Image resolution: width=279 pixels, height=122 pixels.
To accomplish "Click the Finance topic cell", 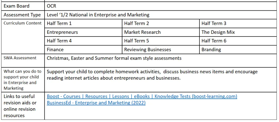I will 55,50.
